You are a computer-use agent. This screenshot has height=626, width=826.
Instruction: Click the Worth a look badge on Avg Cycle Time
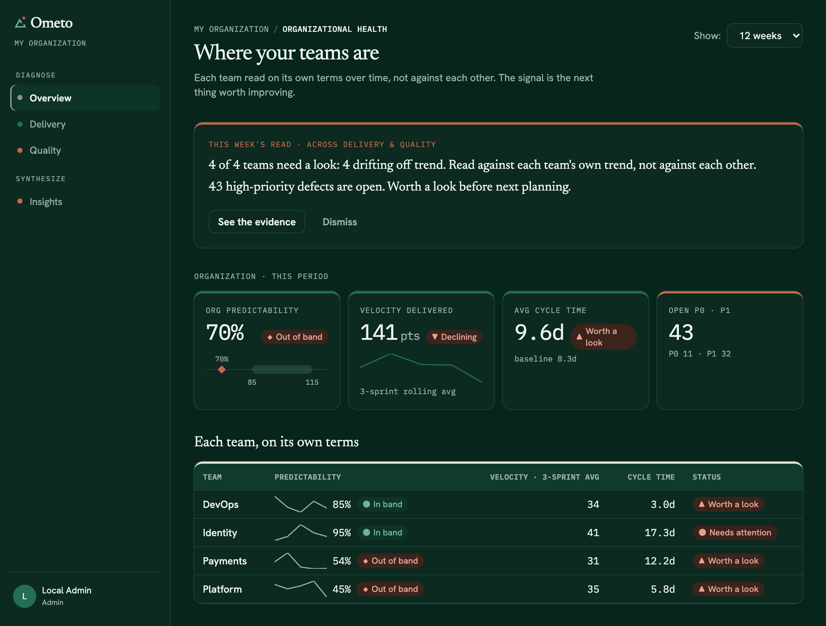tap(603, 337)
